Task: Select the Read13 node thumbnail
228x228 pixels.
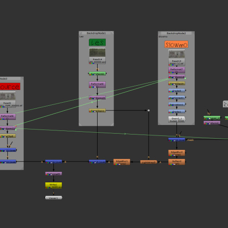Action: coord(176,54)
